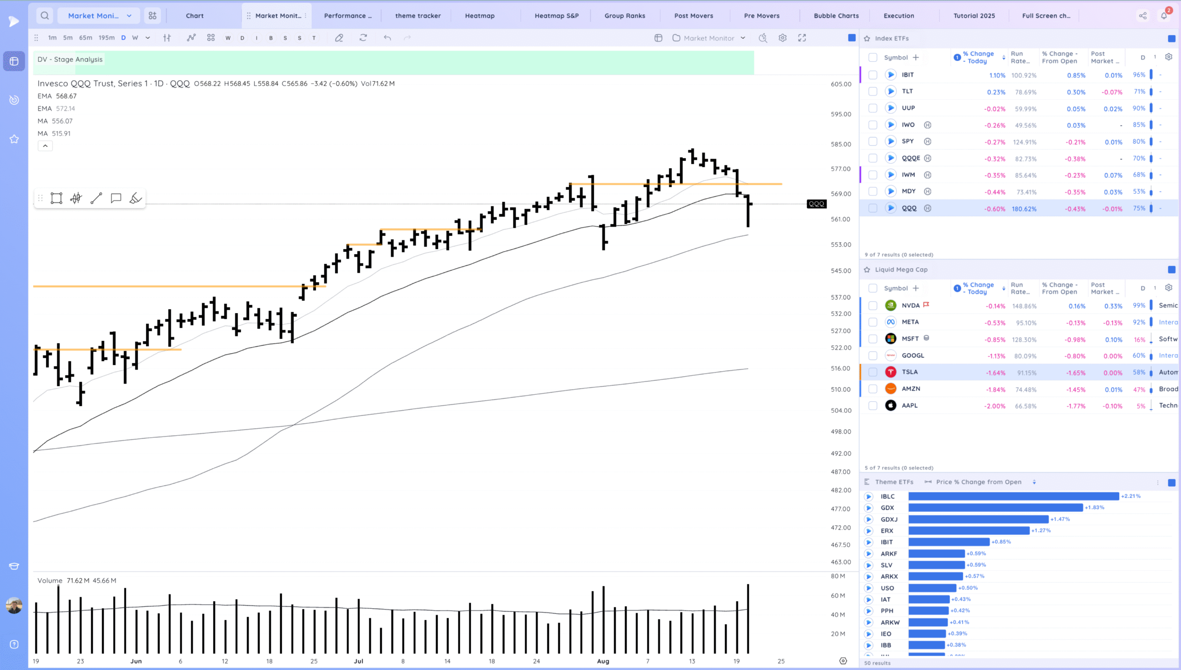This screenshot has height=670, width=1181.
Task: Click the share icon top right
Action: coord(1143,16)
